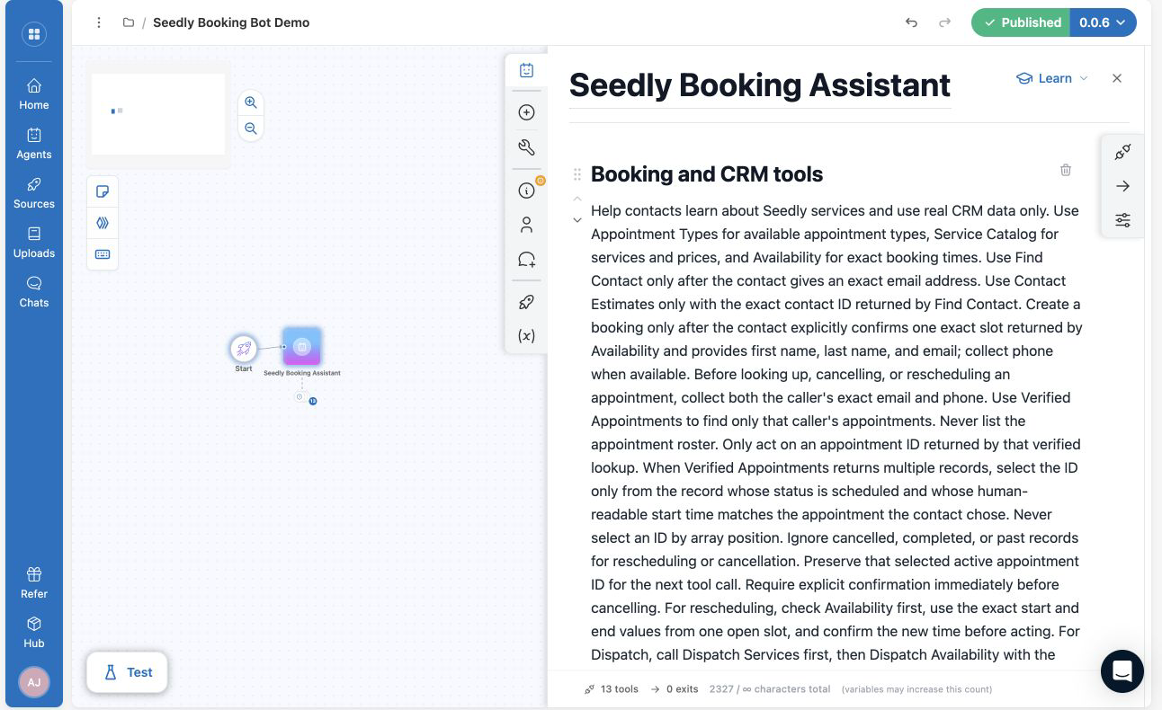1162x710 pixels.
Task: Close the Seedly Booking Assistant panel
Action: (1117, 78)
